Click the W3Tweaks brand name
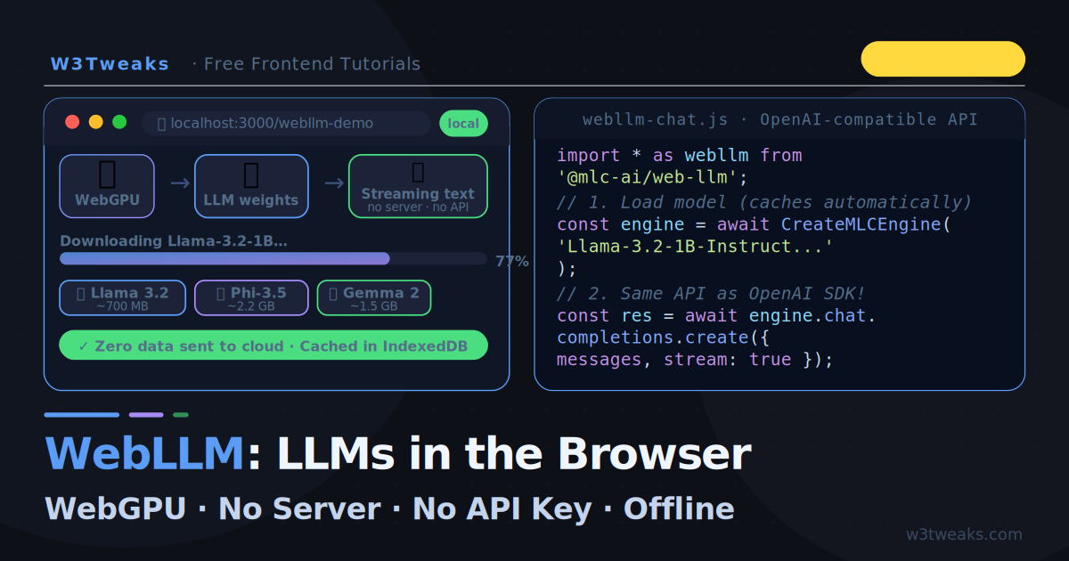This screenshot has width=1069, height=561. [110, 64]
